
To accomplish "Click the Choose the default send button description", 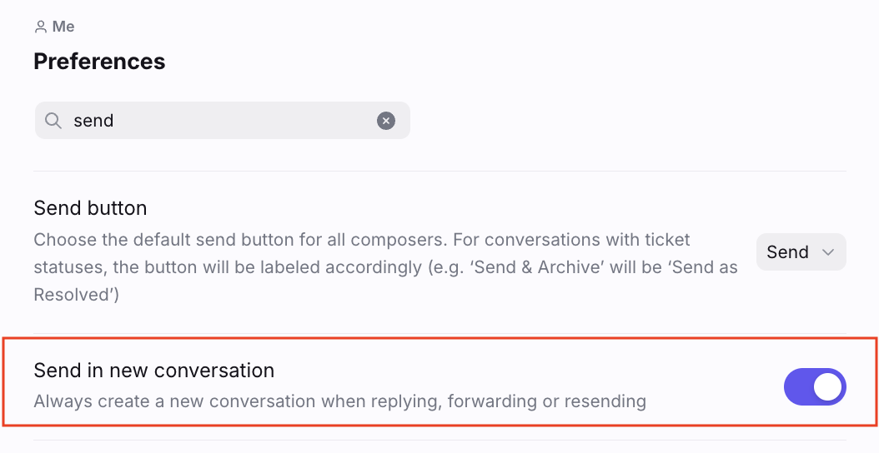I will tap(385, 266).
